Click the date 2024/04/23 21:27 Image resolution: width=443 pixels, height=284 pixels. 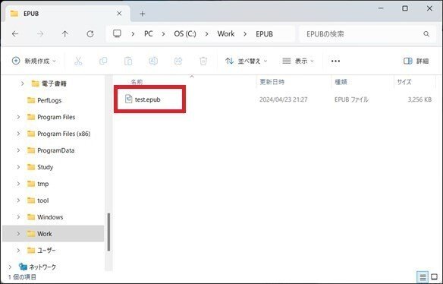click(x=284, y=99)
